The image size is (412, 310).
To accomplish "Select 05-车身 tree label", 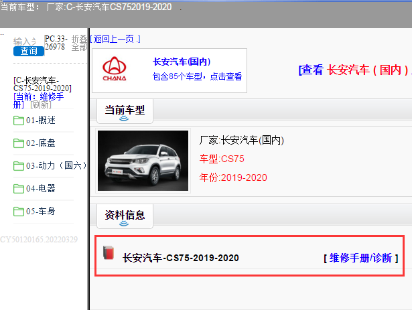I will (41, 211).
